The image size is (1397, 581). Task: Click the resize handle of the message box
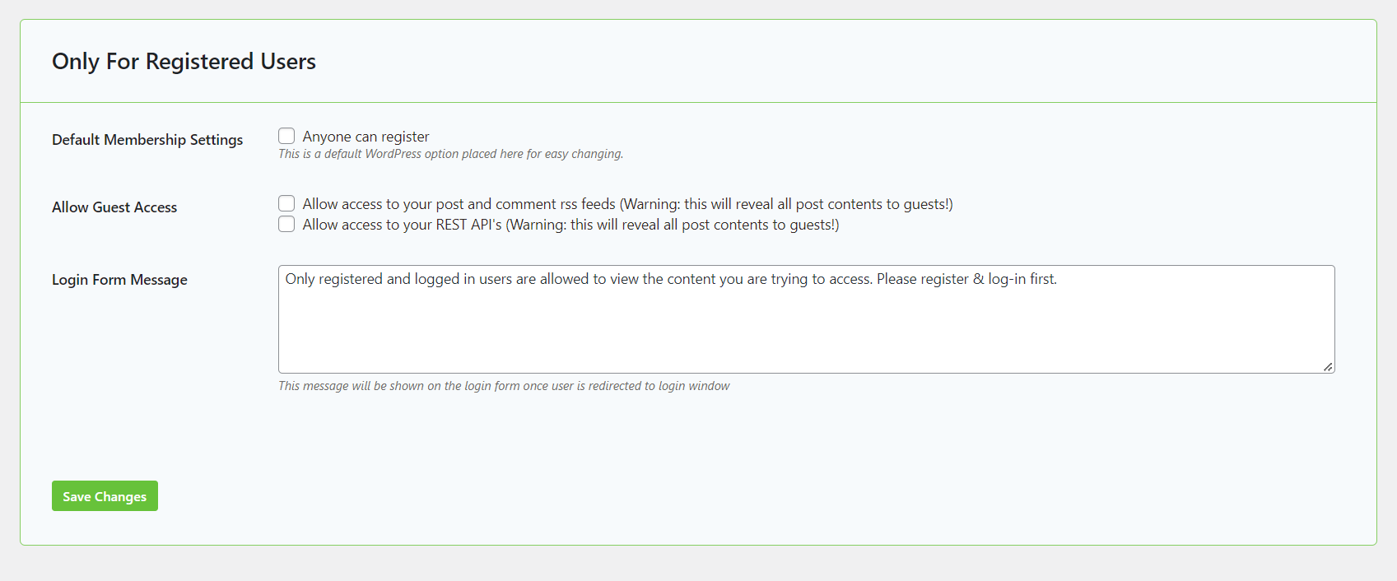(1329, 366)
